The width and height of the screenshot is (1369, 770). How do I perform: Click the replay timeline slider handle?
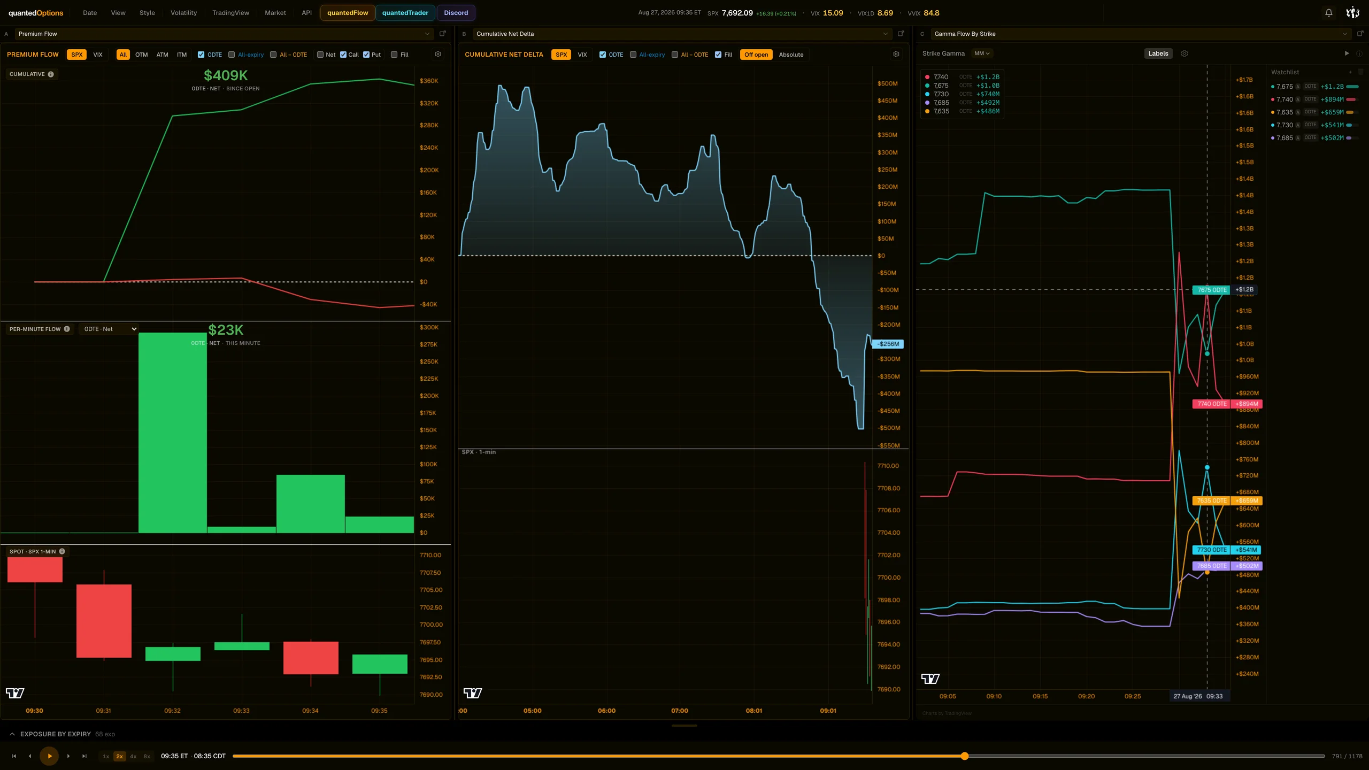965,756
